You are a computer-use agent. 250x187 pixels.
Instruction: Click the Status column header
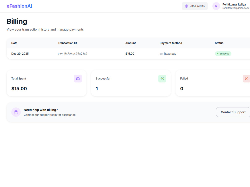coord(219,43)
